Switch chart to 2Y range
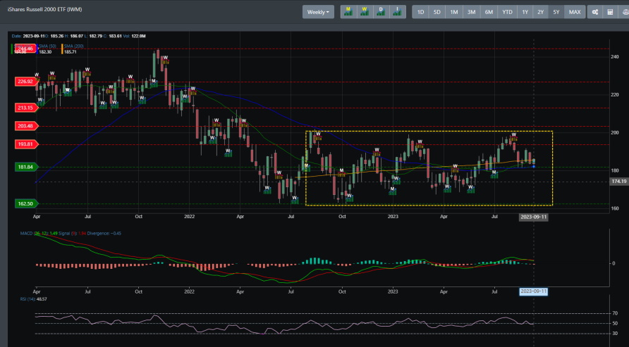 point(540,12)
